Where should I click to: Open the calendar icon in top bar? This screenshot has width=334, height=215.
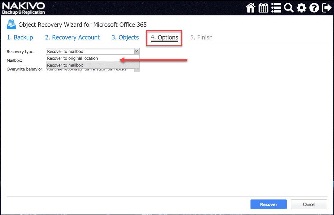263,8
